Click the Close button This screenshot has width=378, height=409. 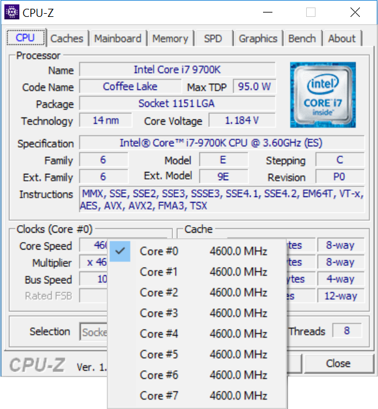point(339,363)
